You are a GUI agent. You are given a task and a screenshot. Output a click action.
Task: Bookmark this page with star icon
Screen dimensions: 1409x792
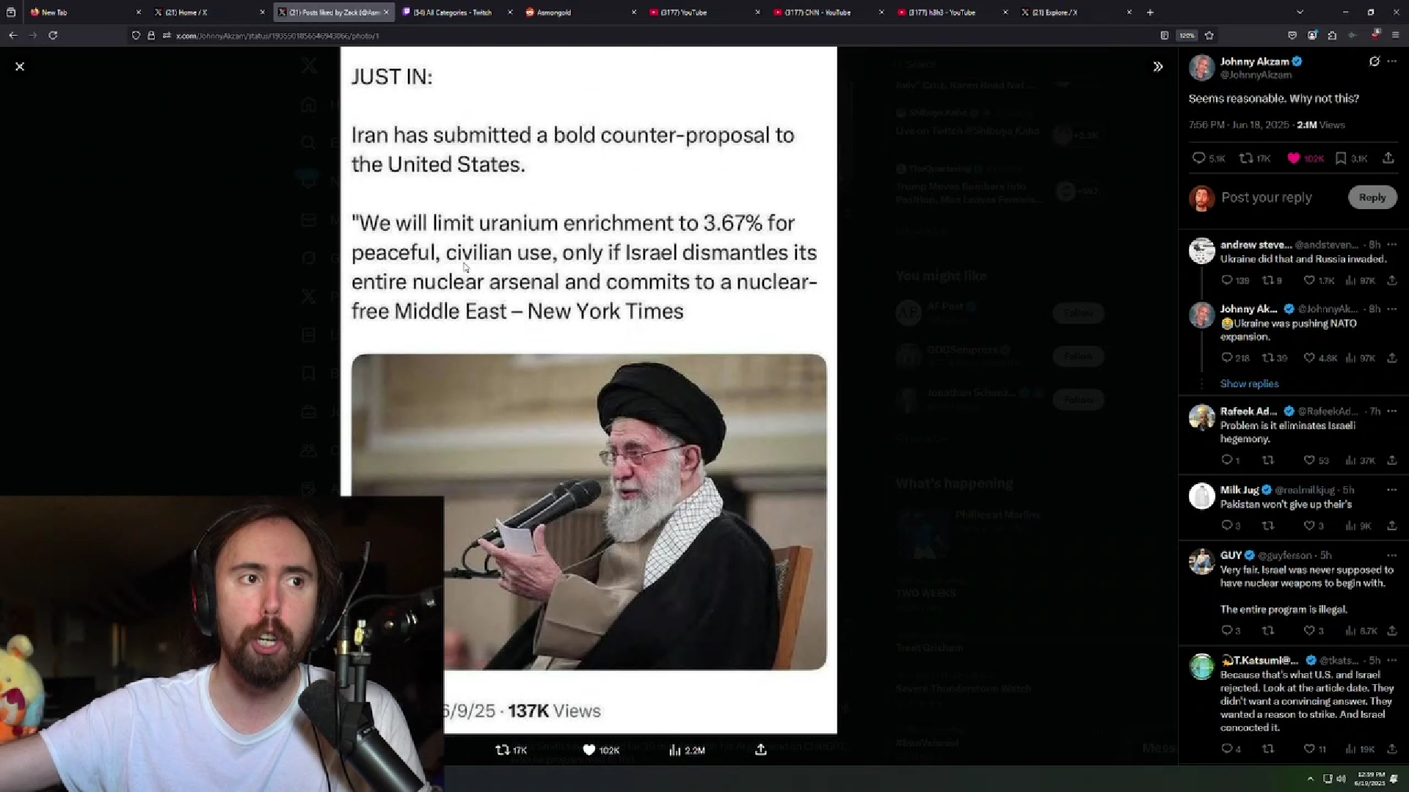[x=1209, y=35]
